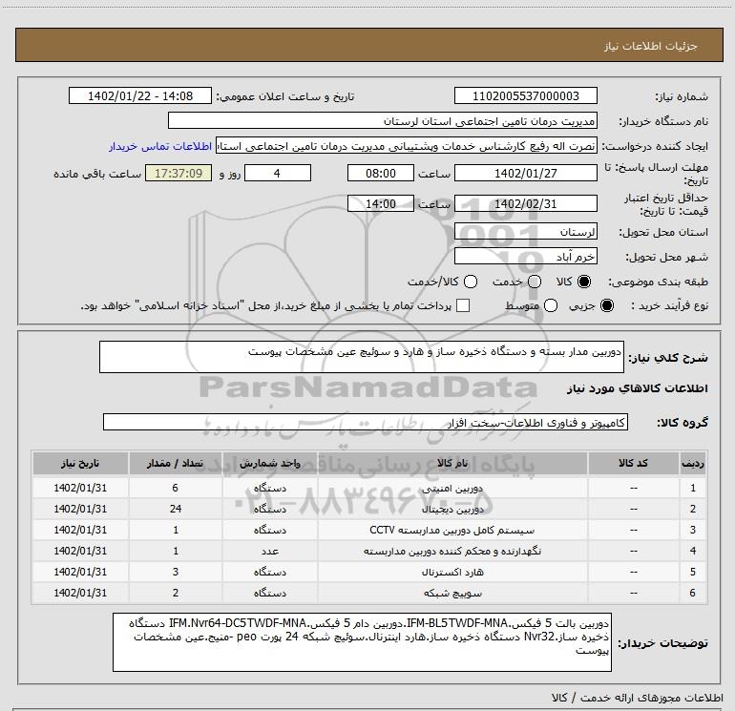735x711 pixels.
Task: Click the request creator field نصرت اله رفیع
Action: 407,147
